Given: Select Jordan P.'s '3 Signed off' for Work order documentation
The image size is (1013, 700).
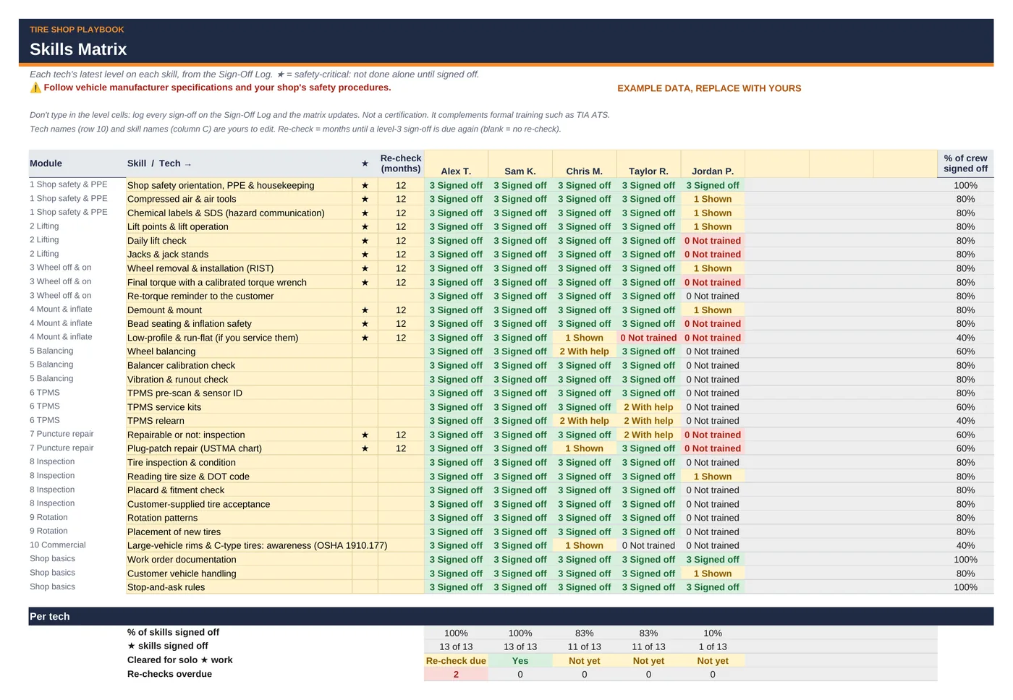Looking at the screenshot, I should 713,560.
